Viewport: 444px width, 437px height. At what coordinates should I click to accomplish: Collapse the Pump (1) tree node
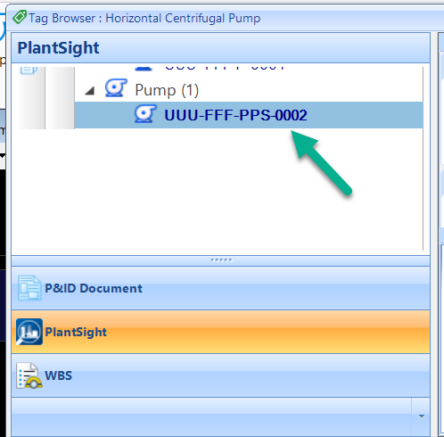90,91
